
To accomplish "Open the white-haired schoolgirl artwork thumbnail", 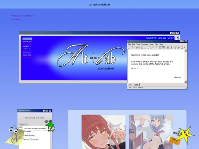I will 151,132.
